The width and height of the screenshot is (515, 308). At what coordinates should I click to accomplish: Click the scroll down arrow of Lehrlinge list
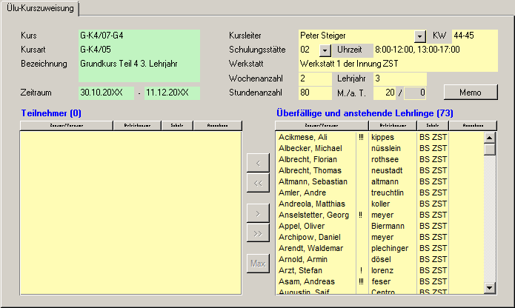(489, 287)
